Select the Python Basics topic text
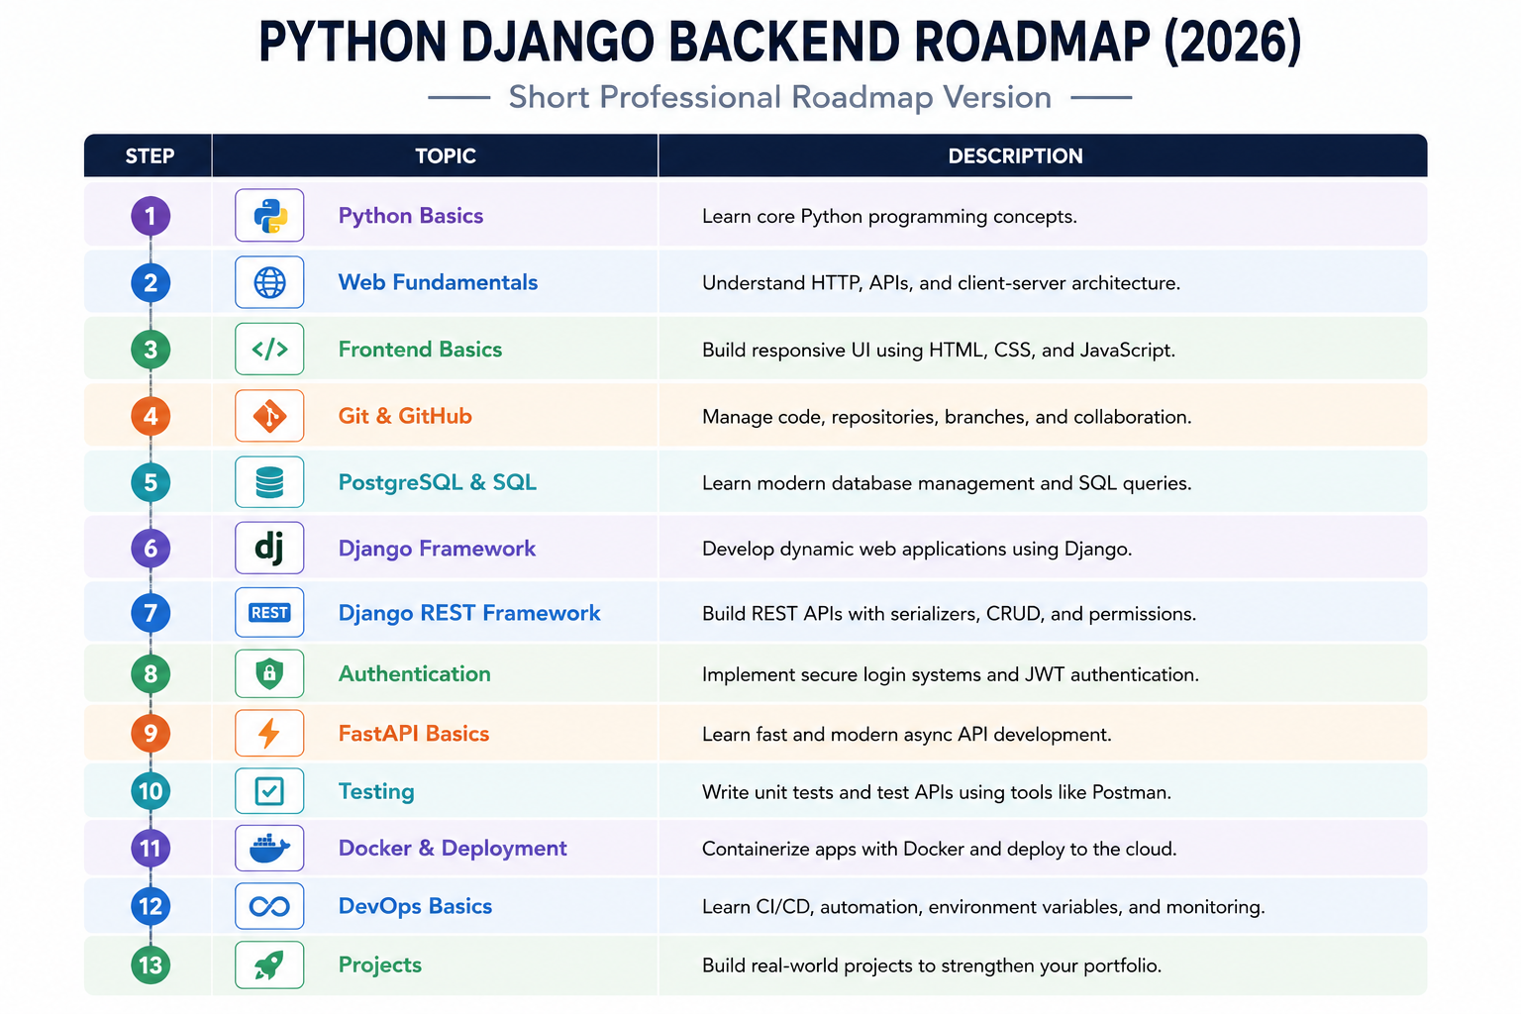This screenshot has width=1521, height=1014. click(x=411, y=216)
